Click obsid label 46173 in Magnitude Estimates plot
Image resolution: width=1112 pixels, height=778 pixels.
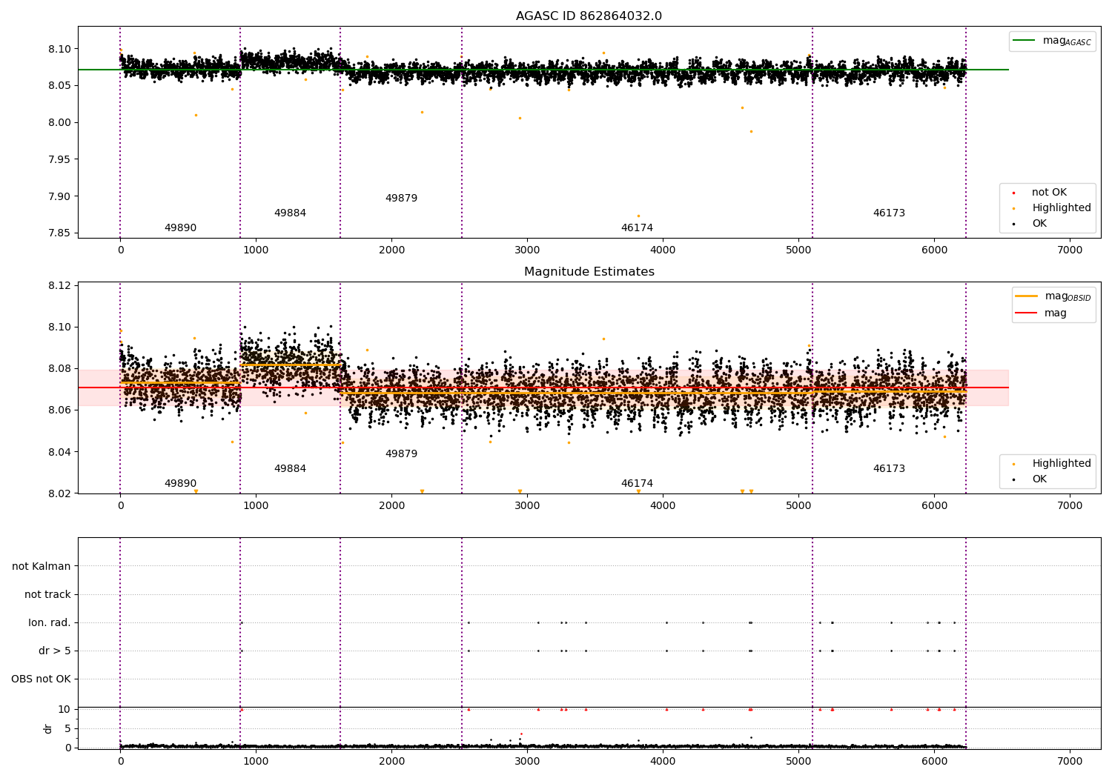pos(889,469)
